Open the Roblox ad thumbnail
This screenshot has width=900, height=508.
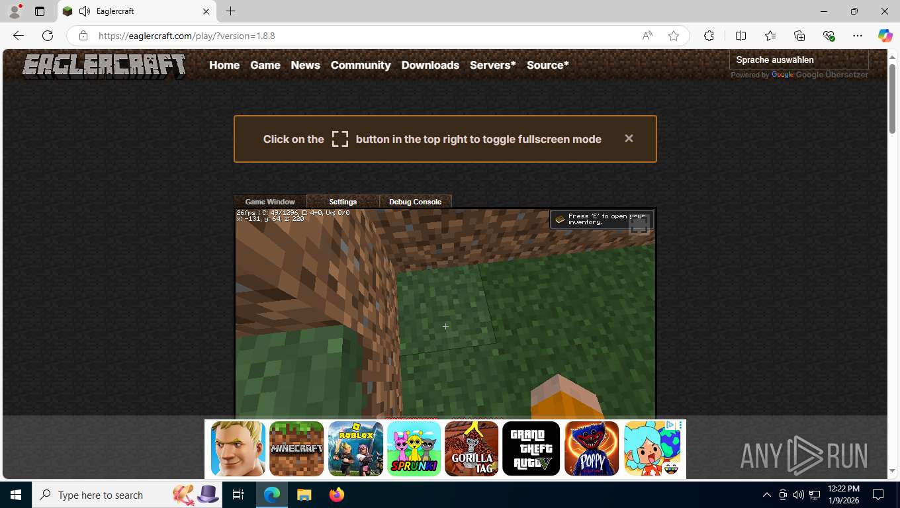pos(355,448)
